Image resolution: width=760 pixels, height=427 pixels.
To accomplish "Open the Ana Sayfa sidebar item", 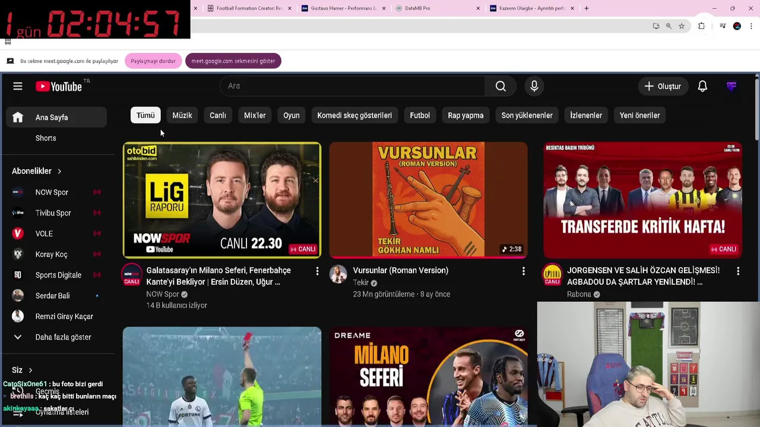I will pos(58,117).
